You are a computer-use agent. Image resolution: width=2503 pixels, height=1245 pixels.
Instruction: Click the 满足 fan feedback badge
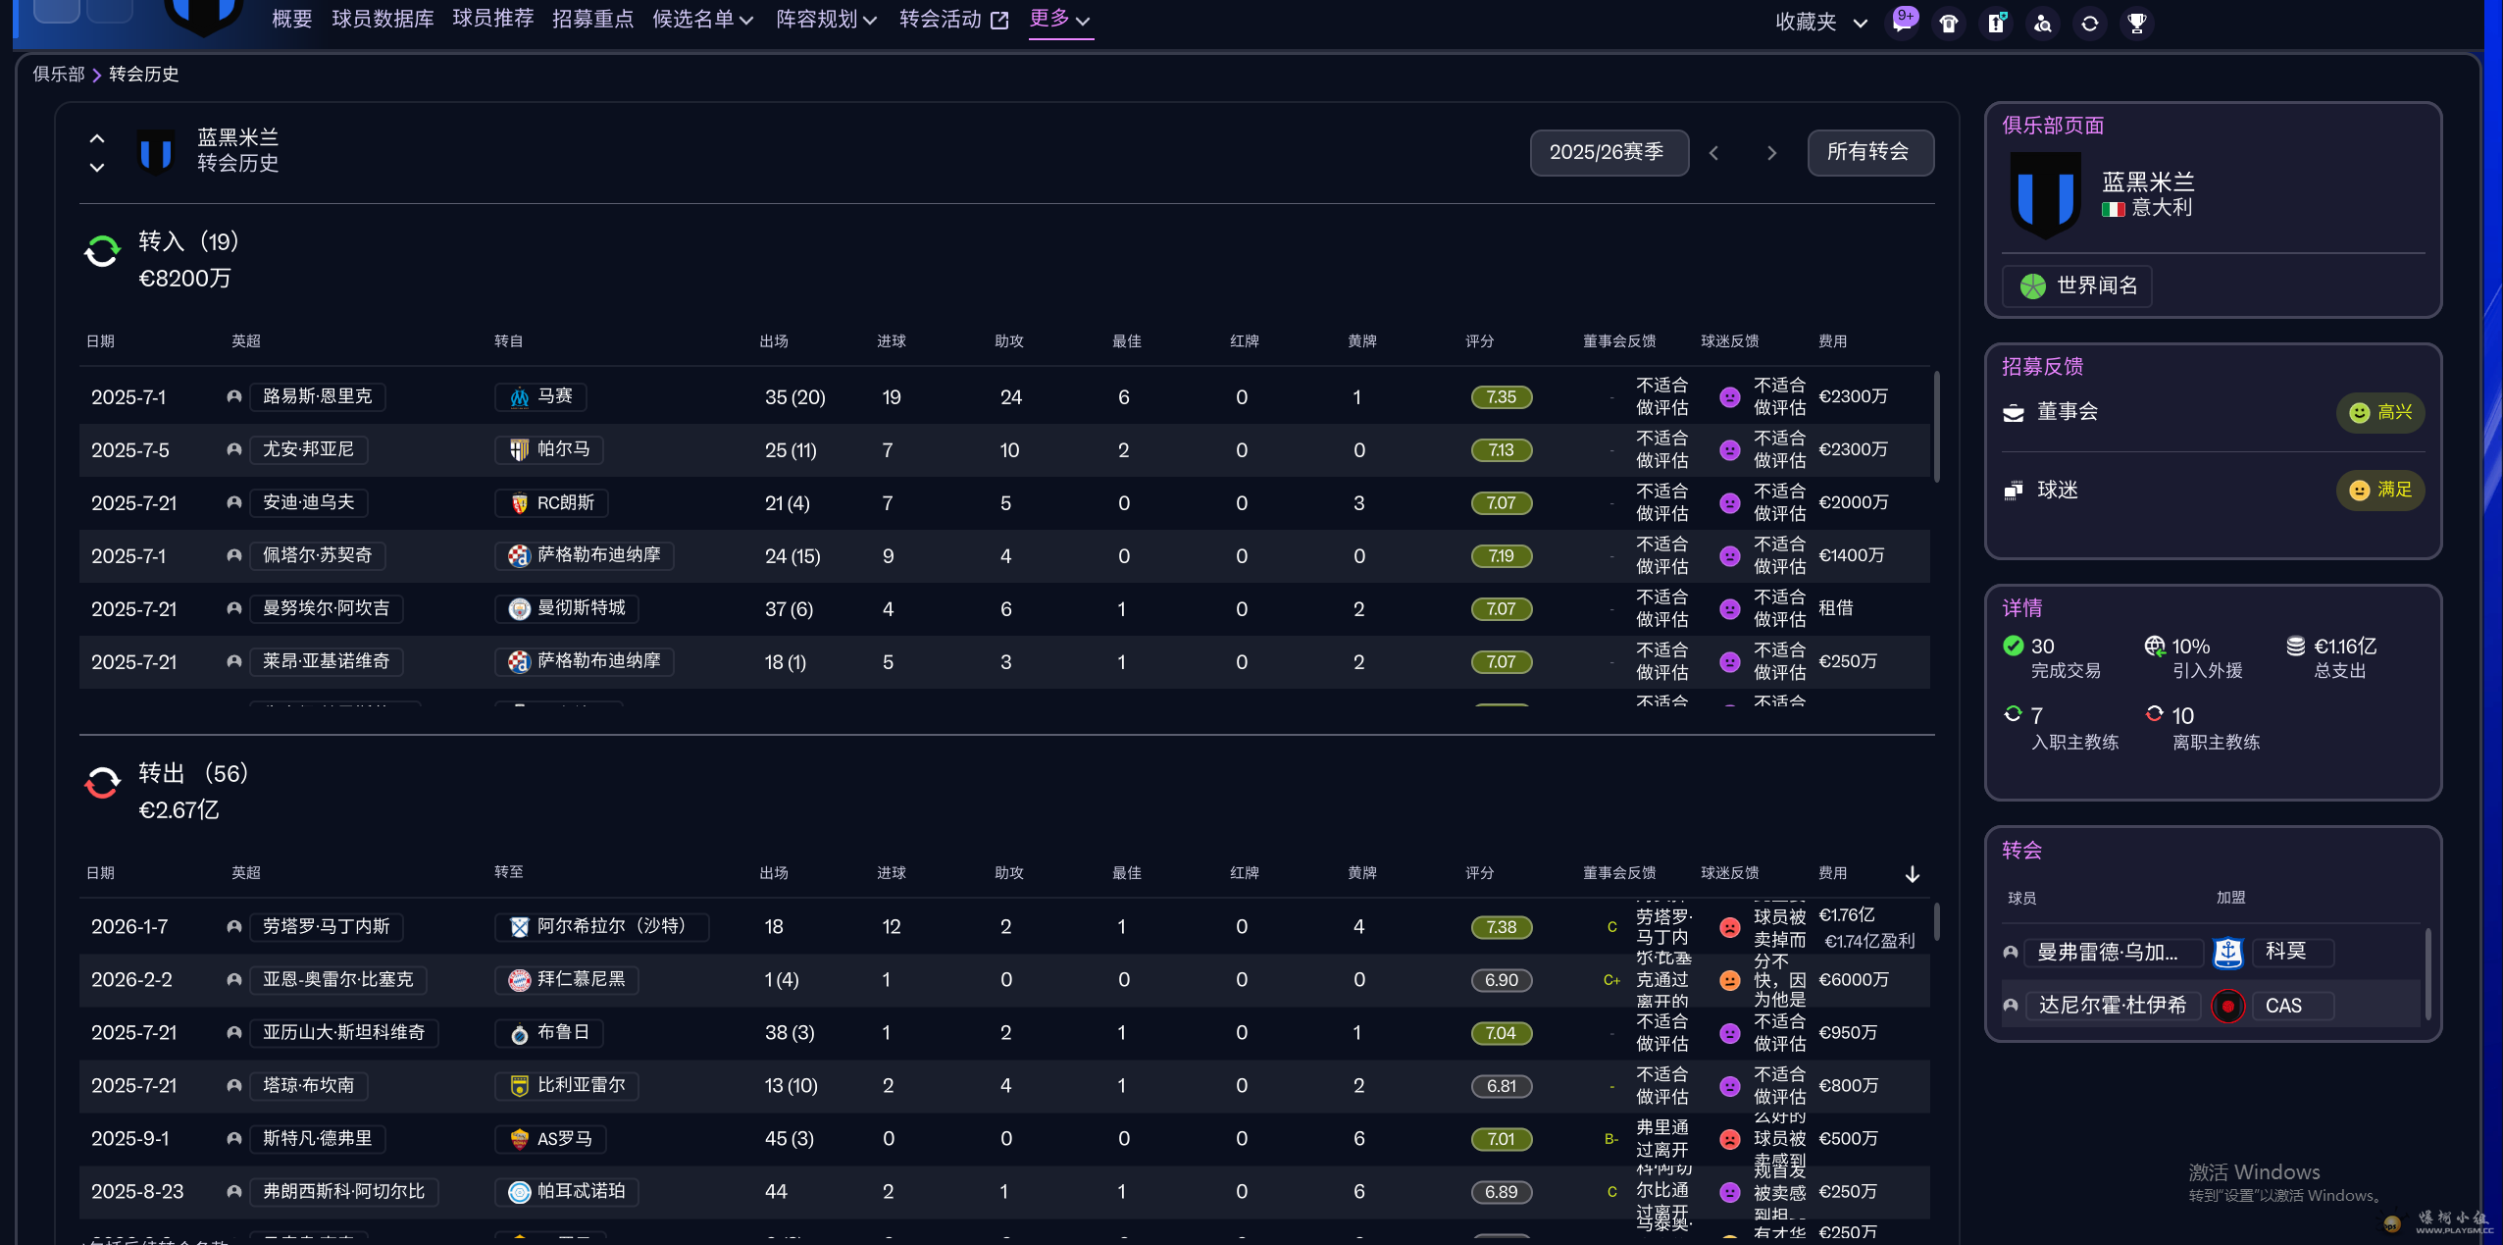(x=2380, y=491)
